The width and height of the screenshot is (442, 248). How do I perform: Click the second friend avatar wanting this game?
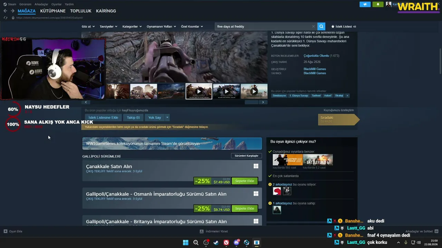coord(287,191)
